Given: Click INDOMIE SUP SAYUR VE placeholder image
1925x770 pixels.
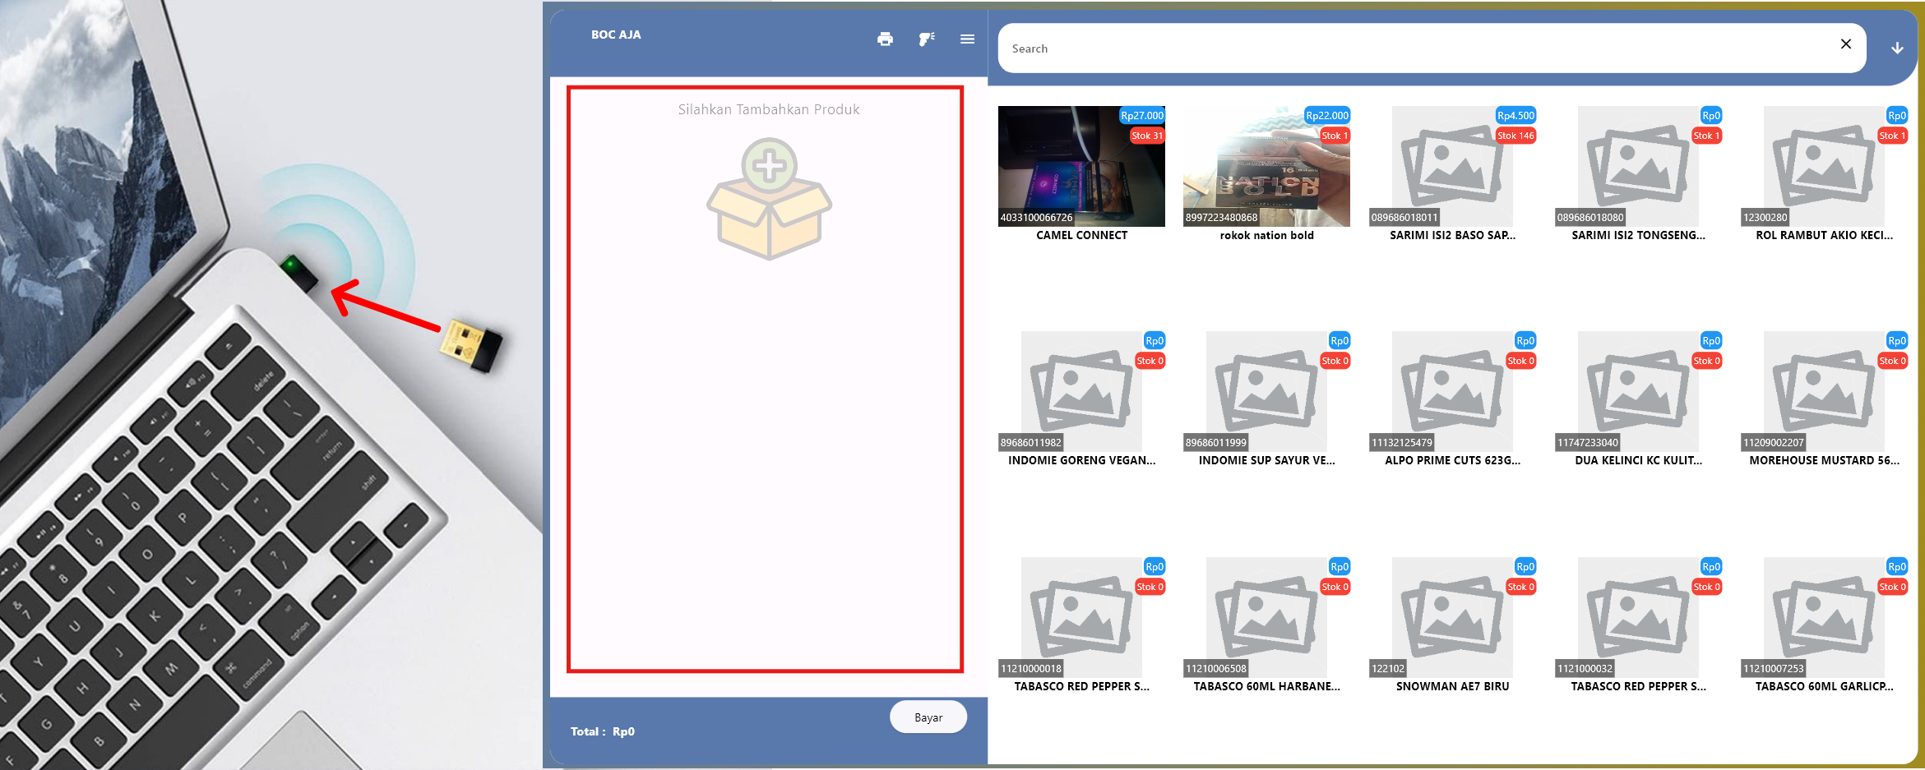Looking at the screenshot, I should (x=1266, y=391).
